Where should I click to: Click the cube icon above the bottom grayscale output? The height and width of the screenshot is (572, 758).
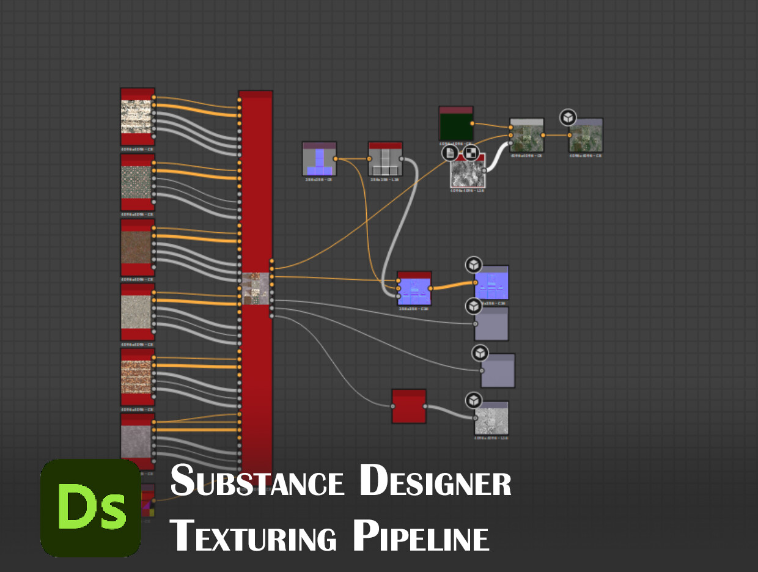[473, 400]
